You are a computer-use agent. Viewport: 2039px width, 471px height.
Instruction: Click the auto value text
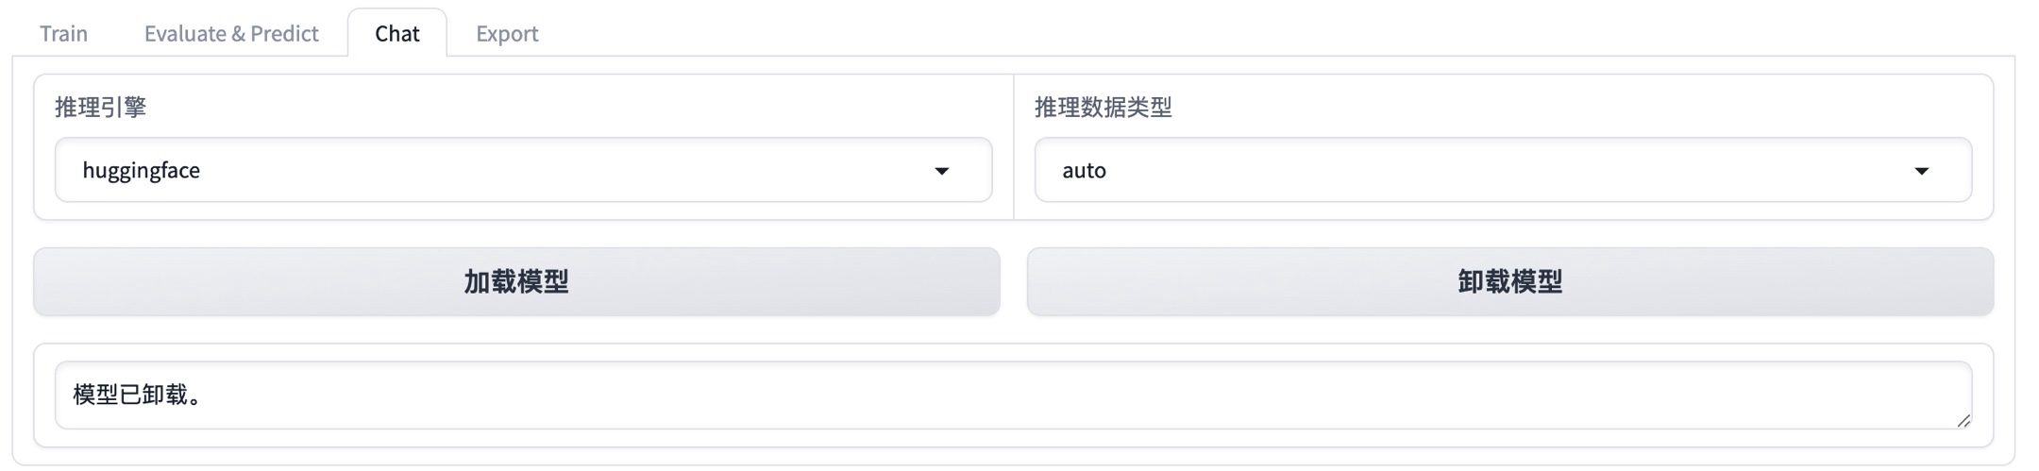(1084, 170)
